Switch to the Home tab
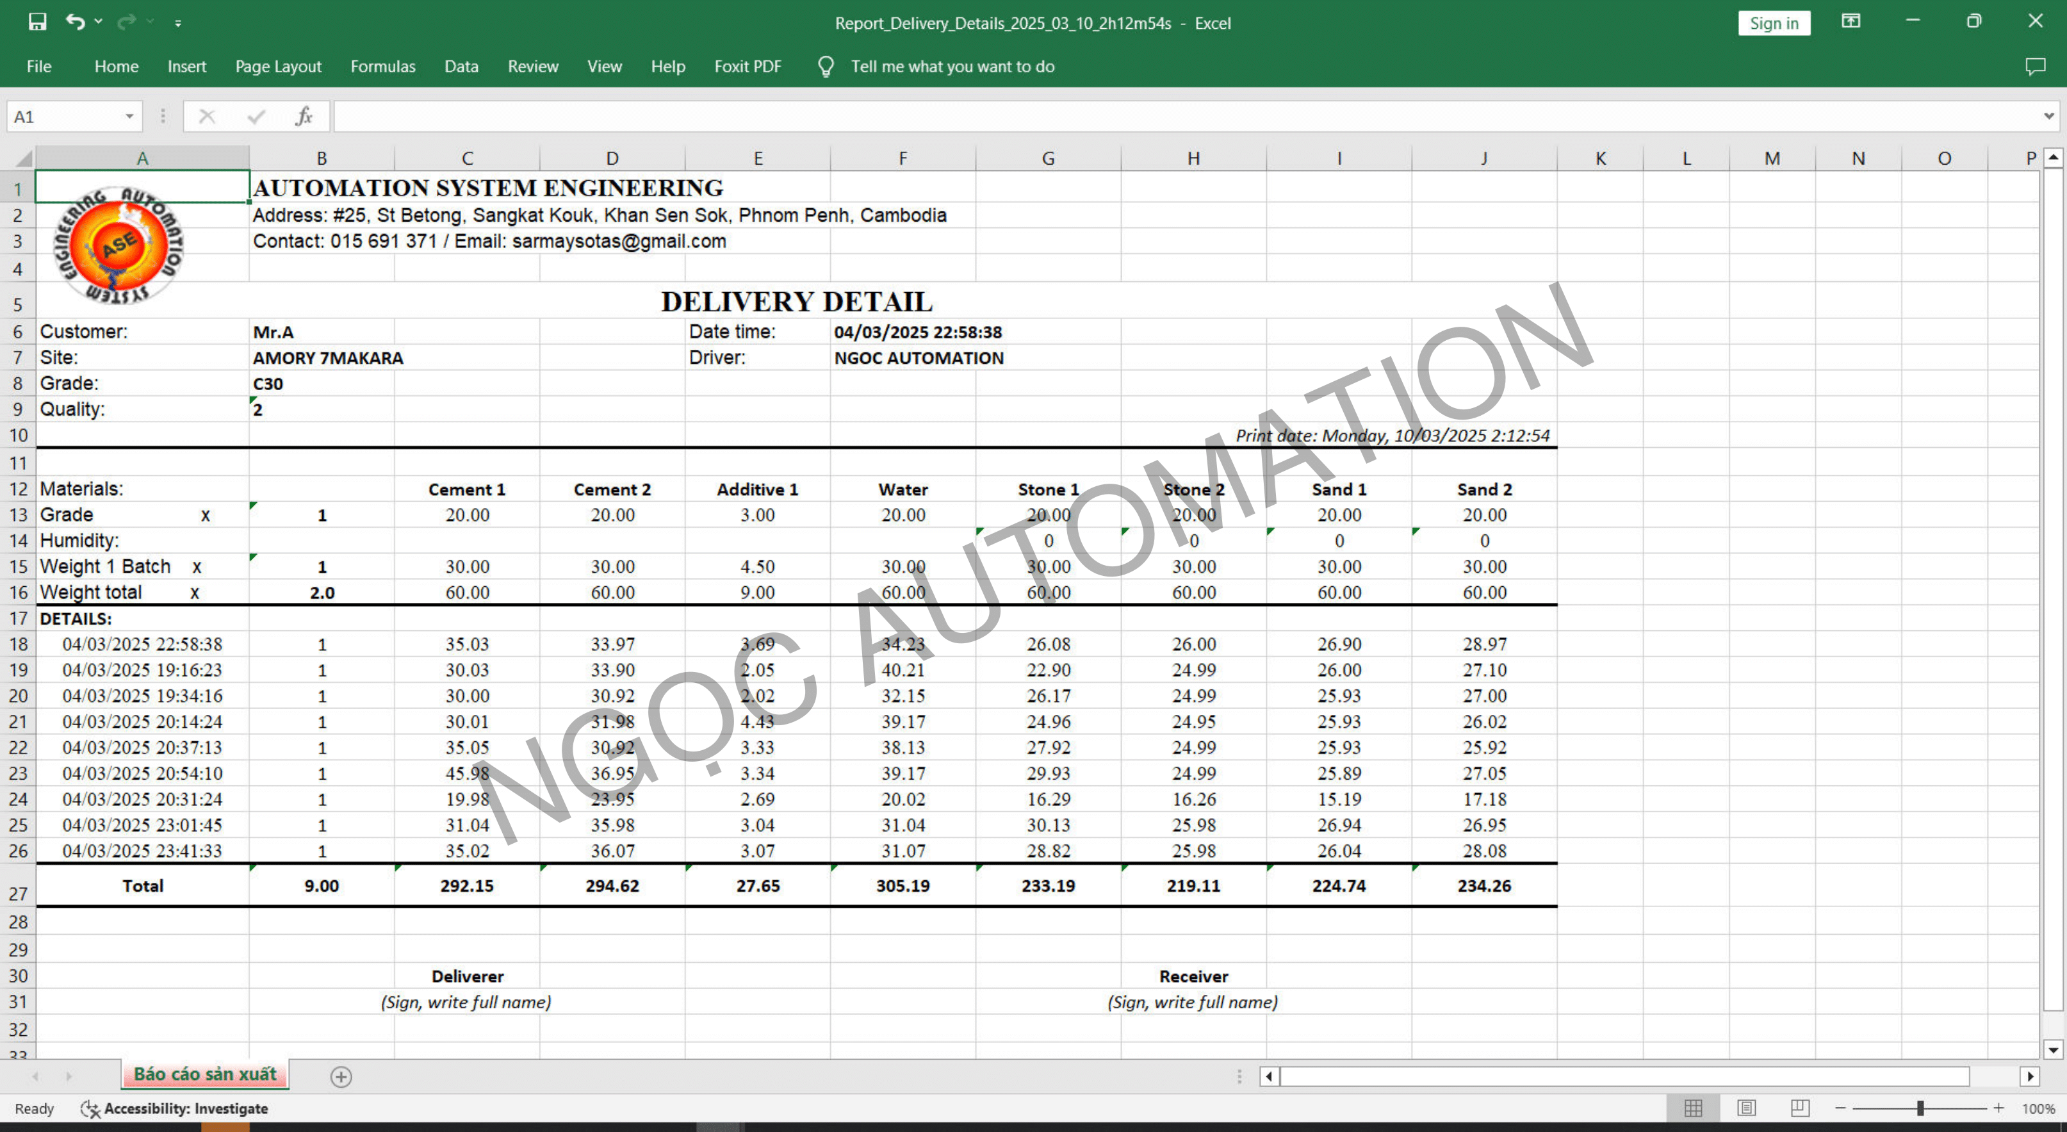This screenshot has height=1132, width=2067. [x=117, y=67]
